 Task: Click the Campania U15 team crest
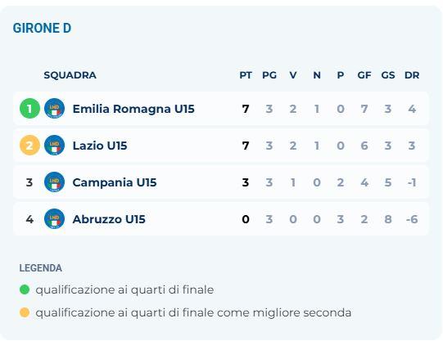point(55,182)
